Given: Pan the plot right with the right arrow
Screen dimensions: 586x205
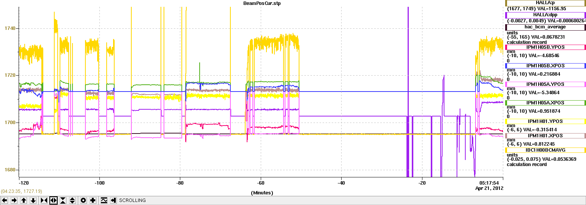Looking at the screenshot, I should (x=14, y=200).
